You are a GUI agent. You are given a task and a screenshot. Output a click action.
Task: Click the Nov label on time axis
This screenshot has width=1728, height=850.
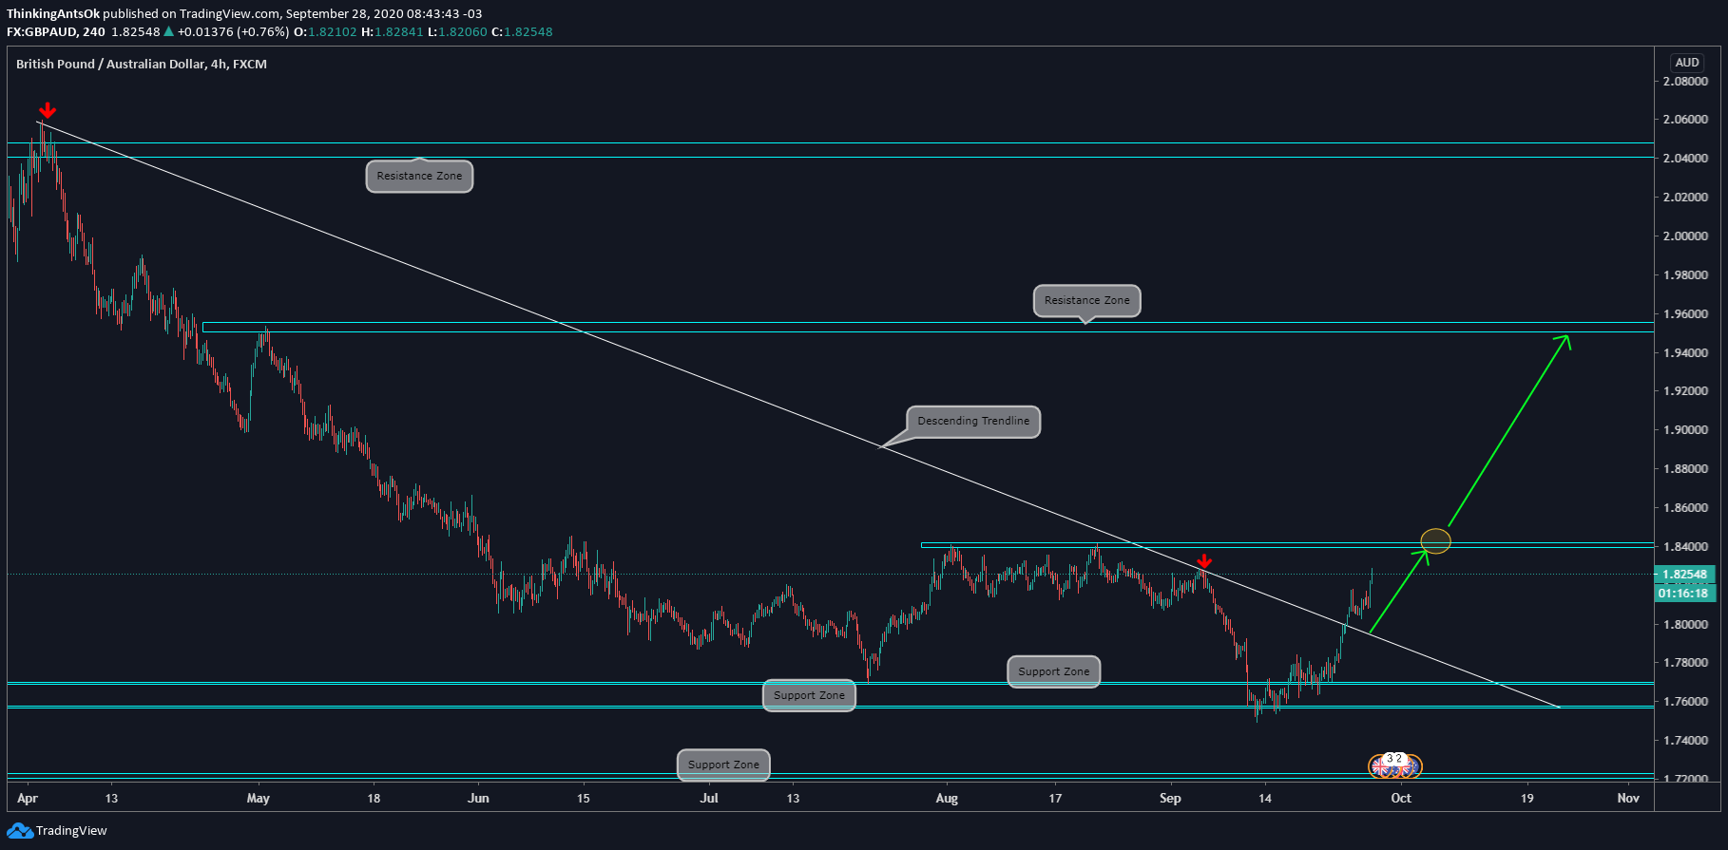pos(1628,799)
